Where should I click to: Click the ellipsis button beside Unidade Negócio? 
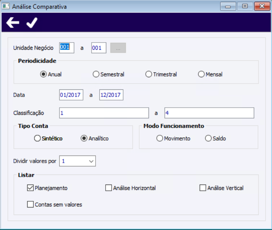(118, 48)
